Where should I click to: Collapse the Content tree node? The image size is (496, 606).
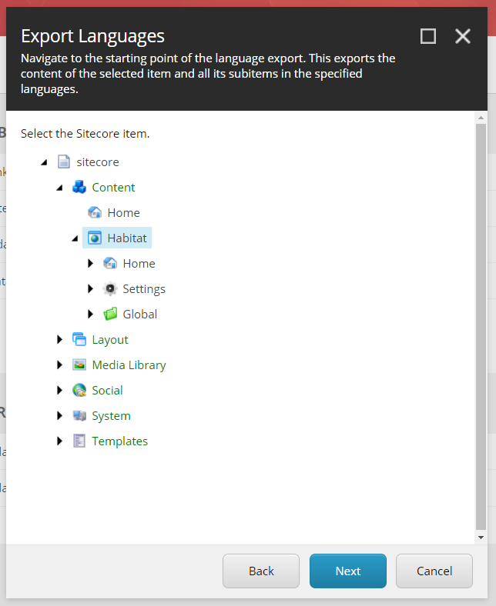click(59, 188)
